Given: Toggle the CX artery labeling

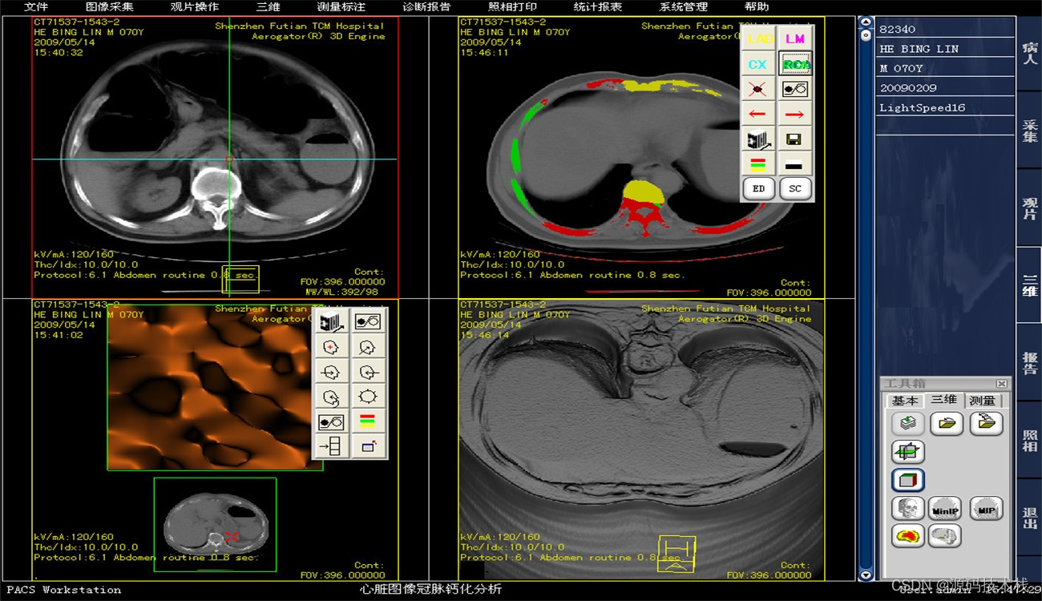Looking at the screenshot, I should point(758,63).
